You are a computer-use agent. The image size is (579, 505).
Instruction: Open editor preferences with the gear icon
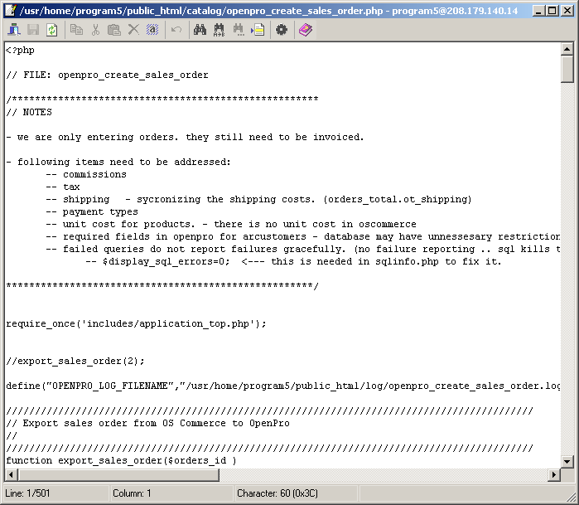pyautogui.click(x=282, y=30)
